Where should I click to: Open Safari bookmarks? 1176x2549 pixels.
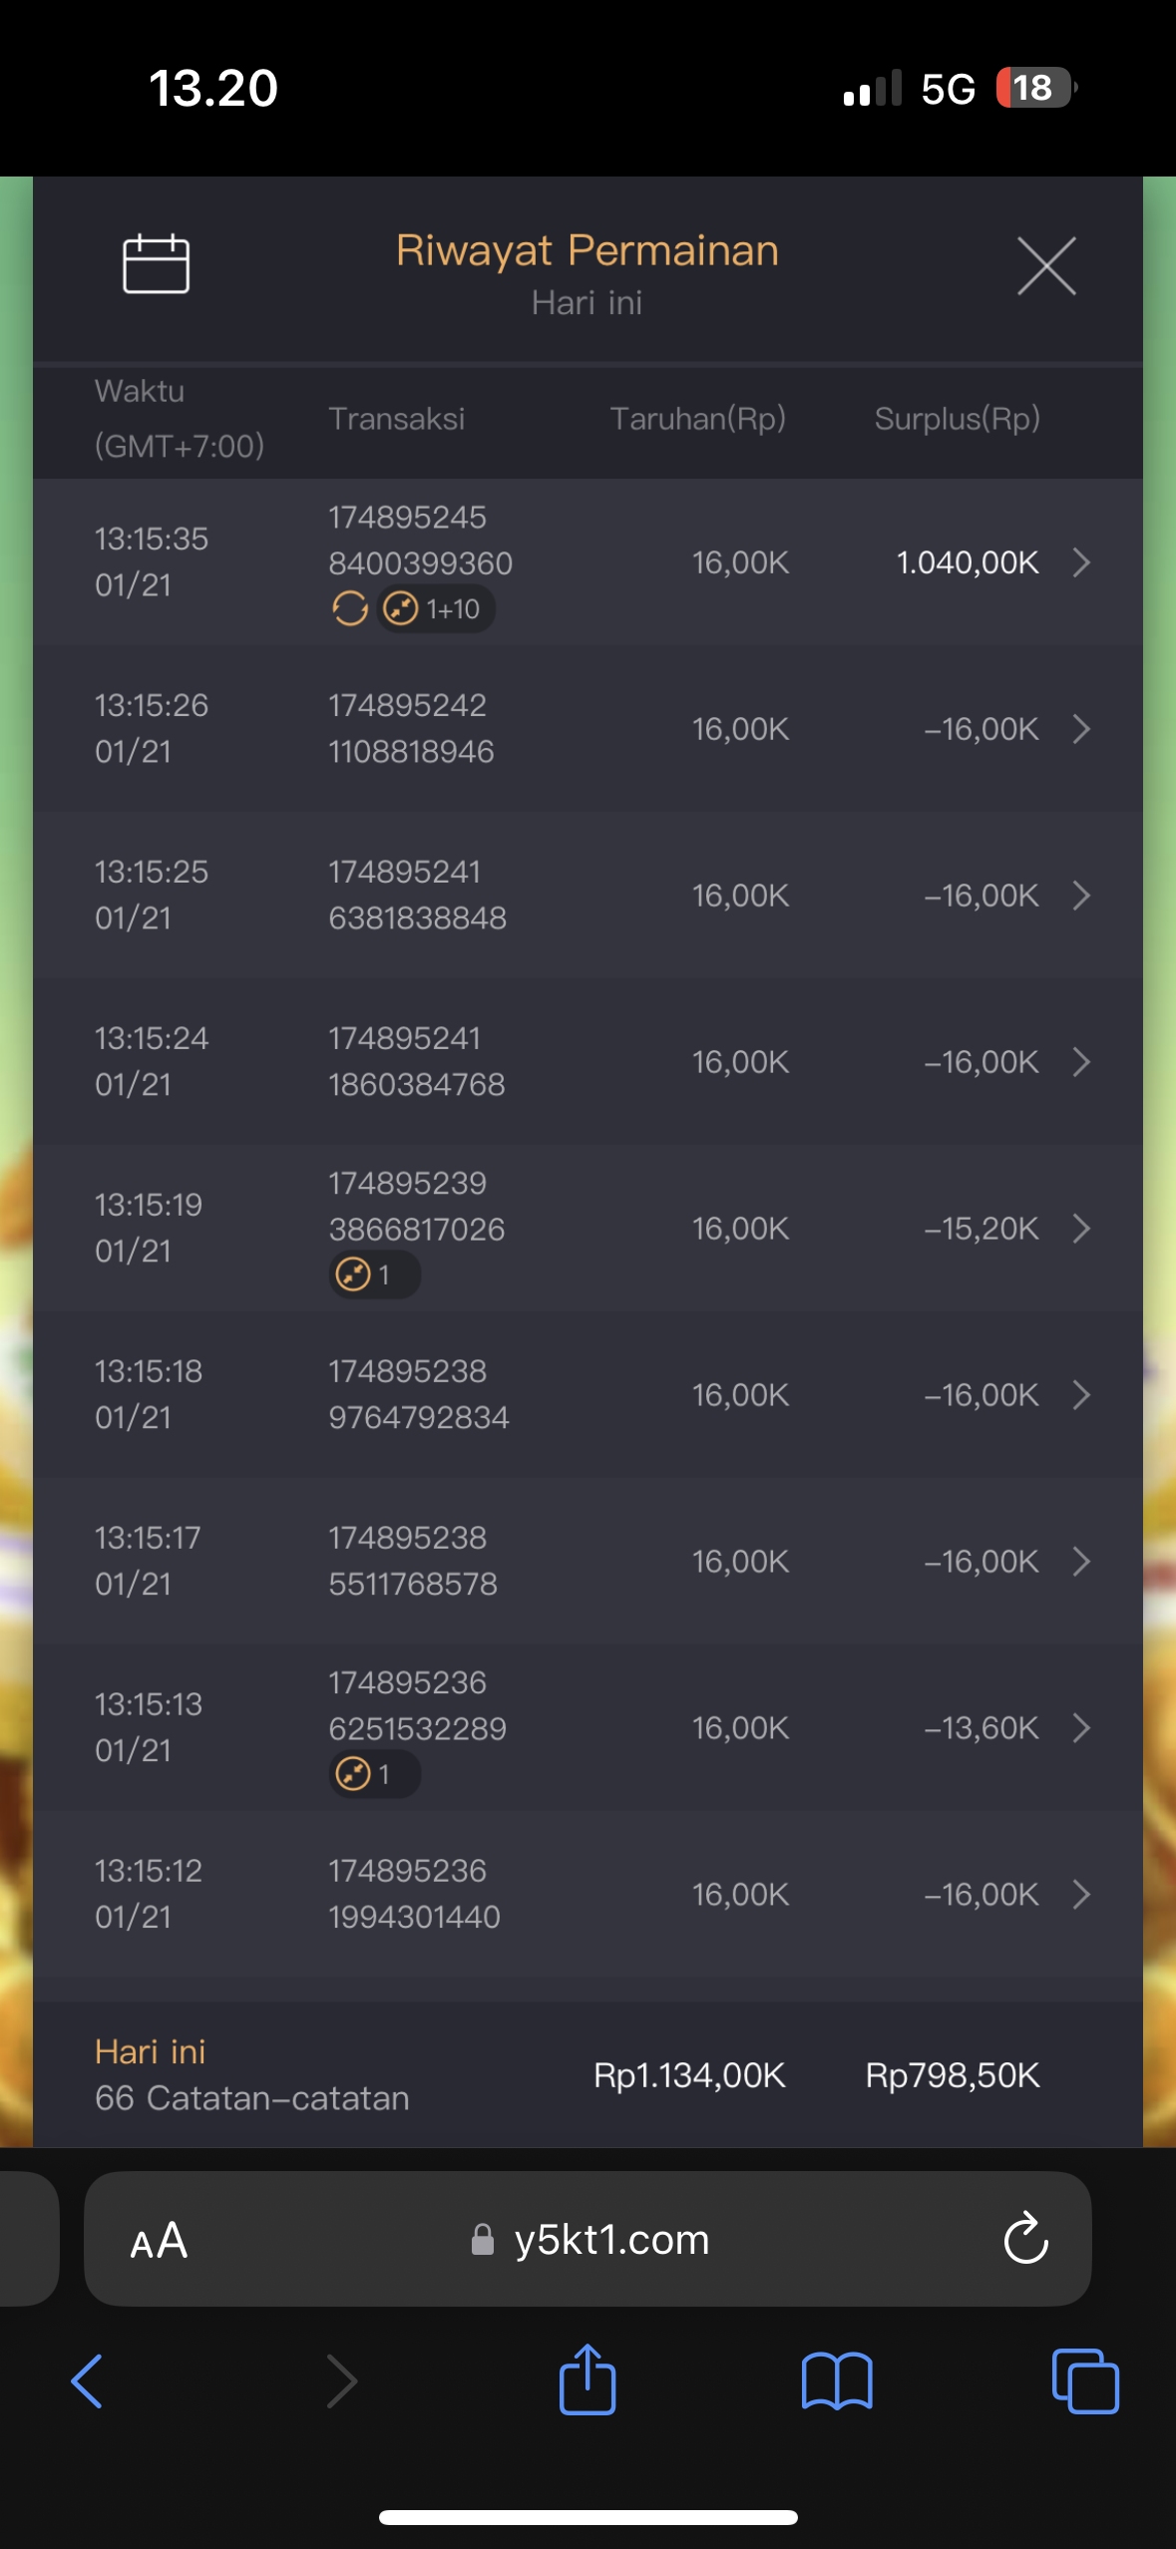tap(837, 2380)
